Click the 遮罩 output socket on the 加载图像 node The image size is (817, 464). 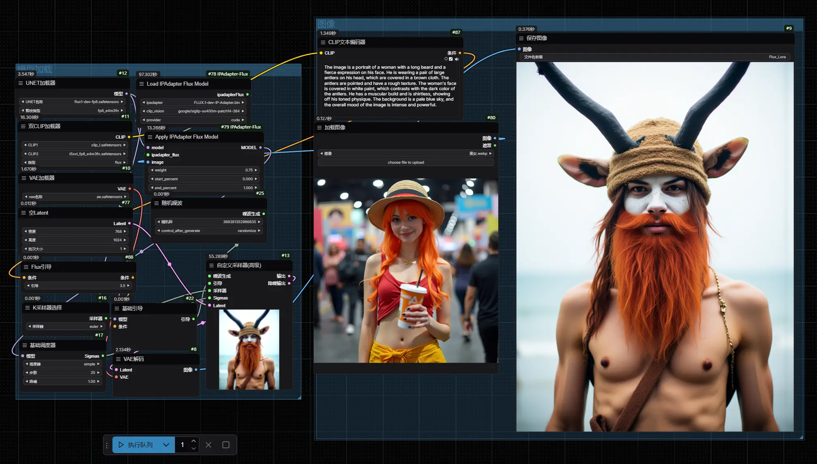click(495, 146)
